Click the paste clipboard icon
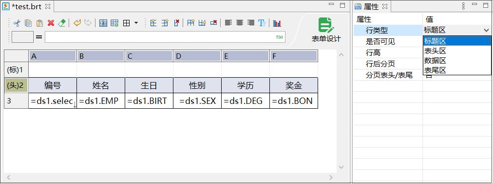493x184 pixels. (x=39, y=23)
